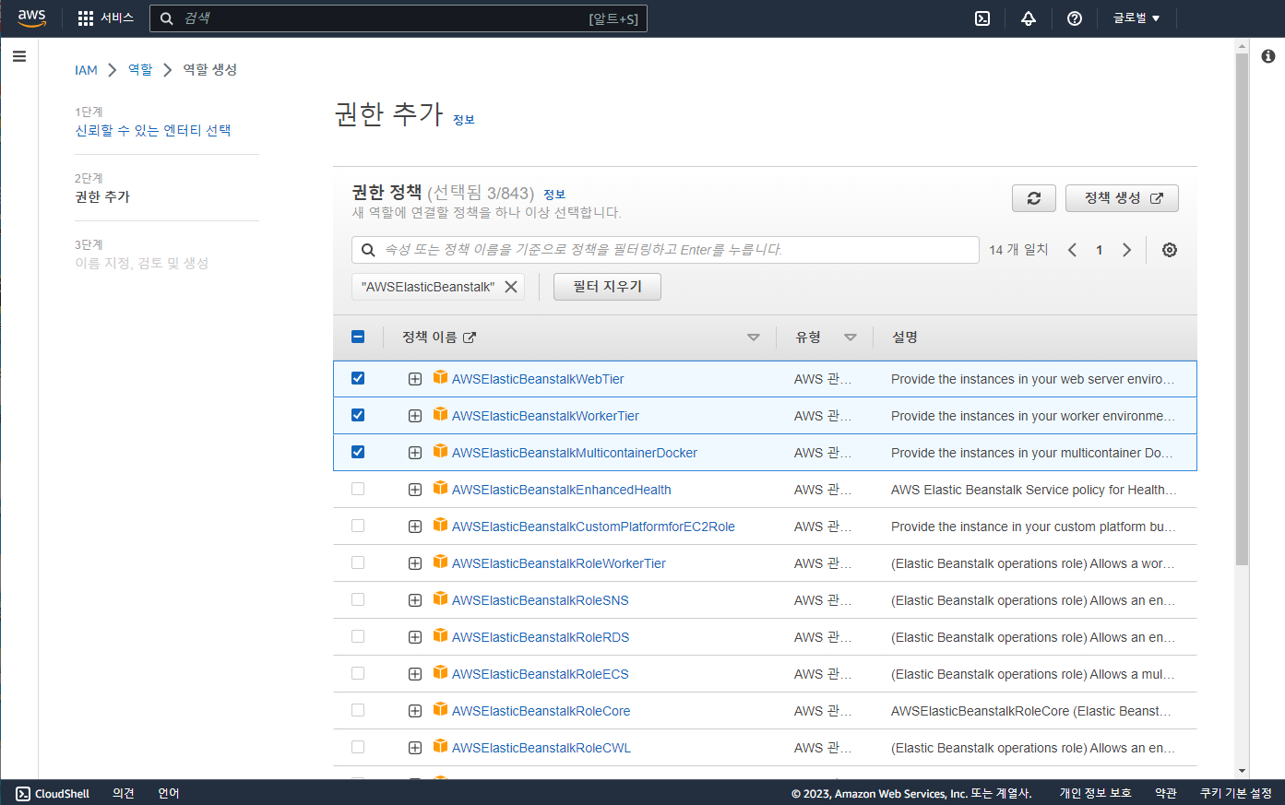The image size is (1285, 805).
Task: Select step 2 권한 추가
Action: pyautogui.click(x=102, y=196)
